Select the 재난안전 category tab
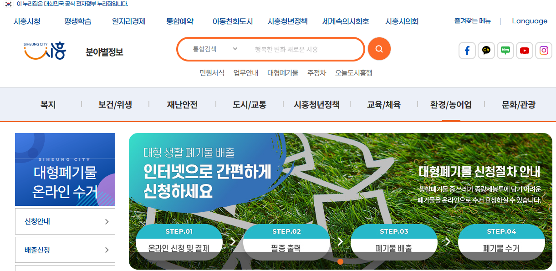556x271 pixels. (182, 105)
